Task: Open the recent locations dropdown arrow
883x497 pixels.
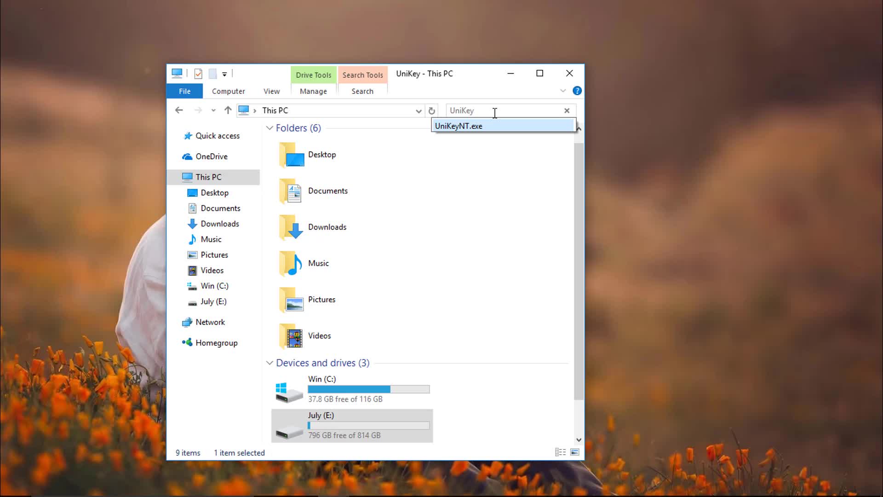Action: point(213,110)
